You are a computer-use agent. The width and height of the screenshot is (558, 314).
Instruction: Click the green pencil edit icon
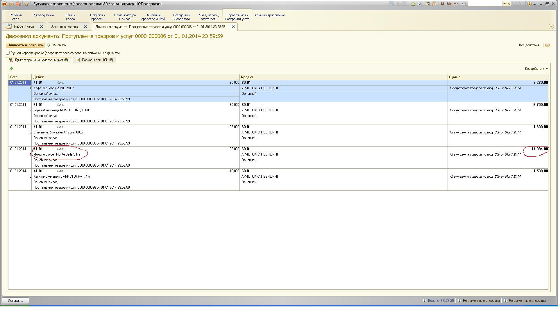click(x=11, y=69)
